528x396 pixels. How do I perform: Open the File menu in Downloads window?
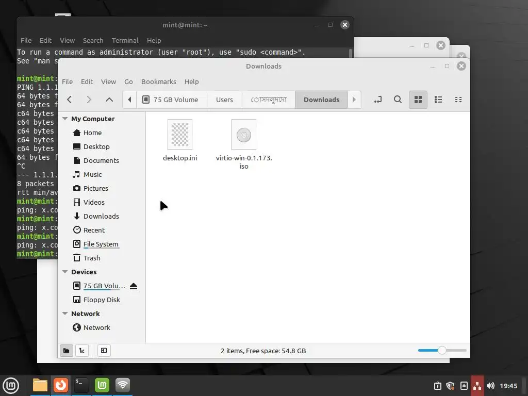(x=68, y=81)
